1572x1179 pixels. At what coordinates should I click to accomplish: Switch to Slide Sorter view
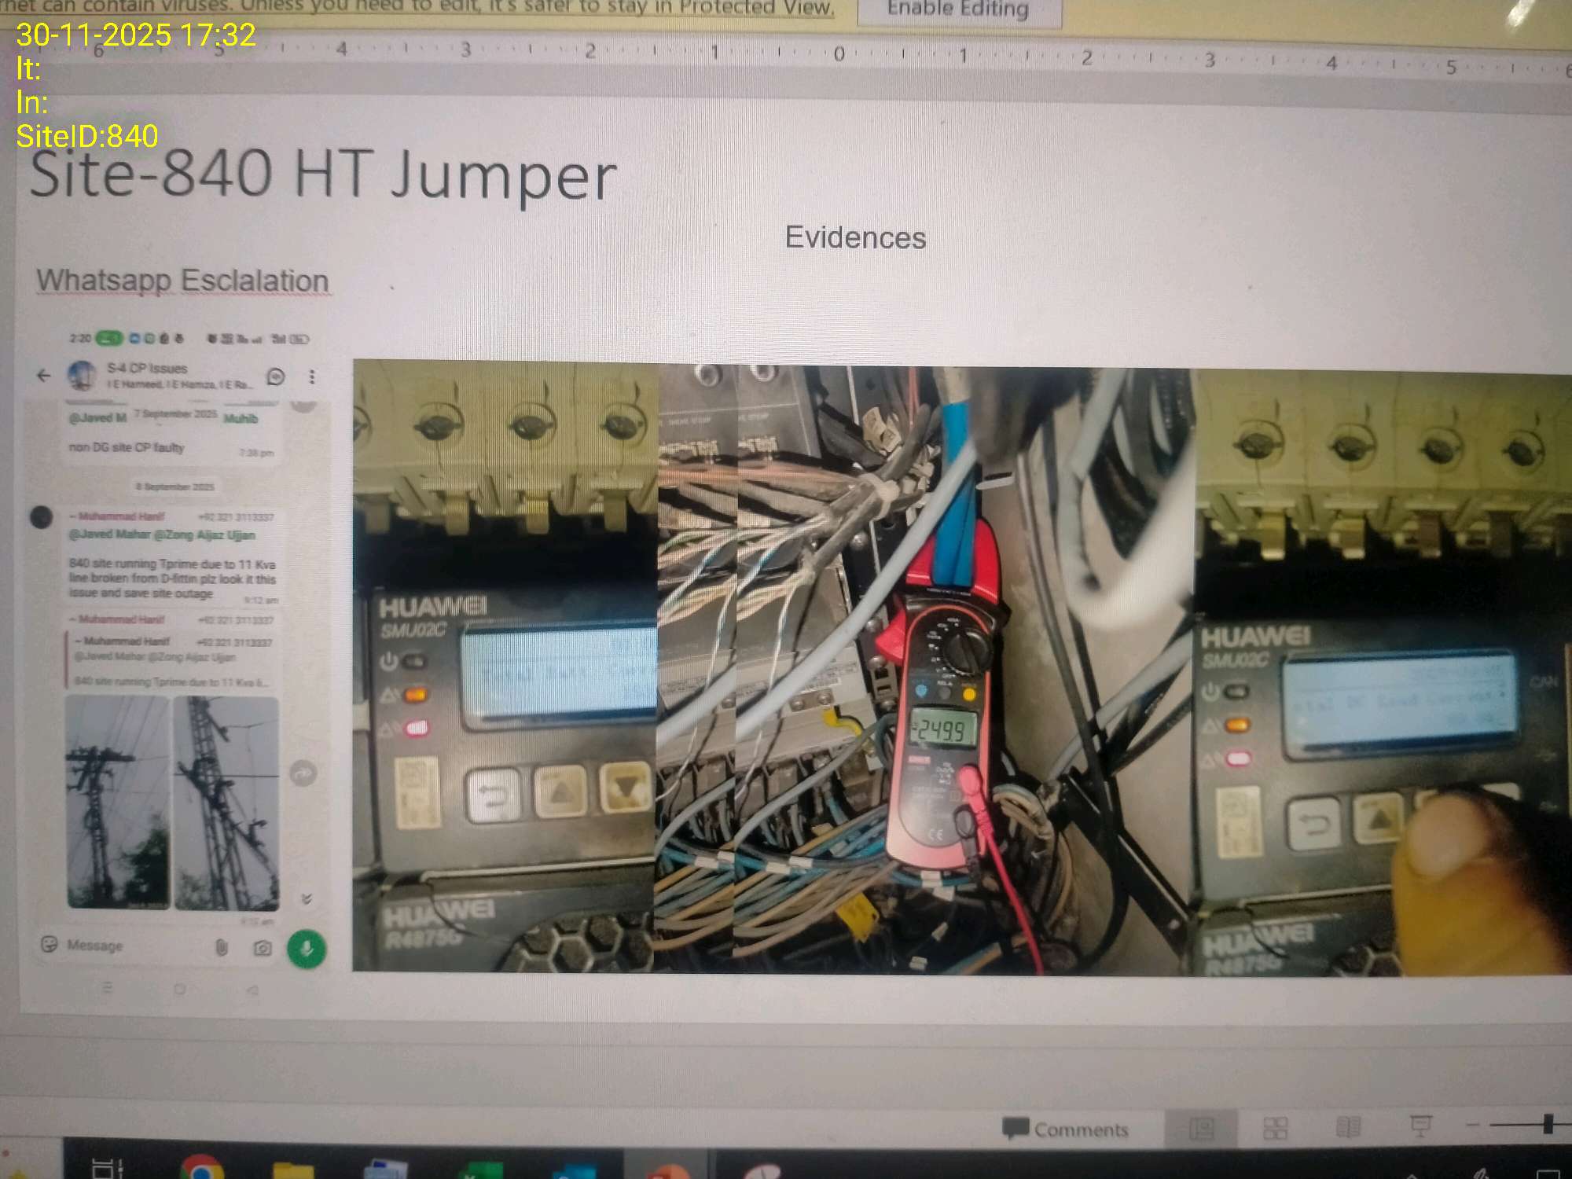click(1274, 1129)
